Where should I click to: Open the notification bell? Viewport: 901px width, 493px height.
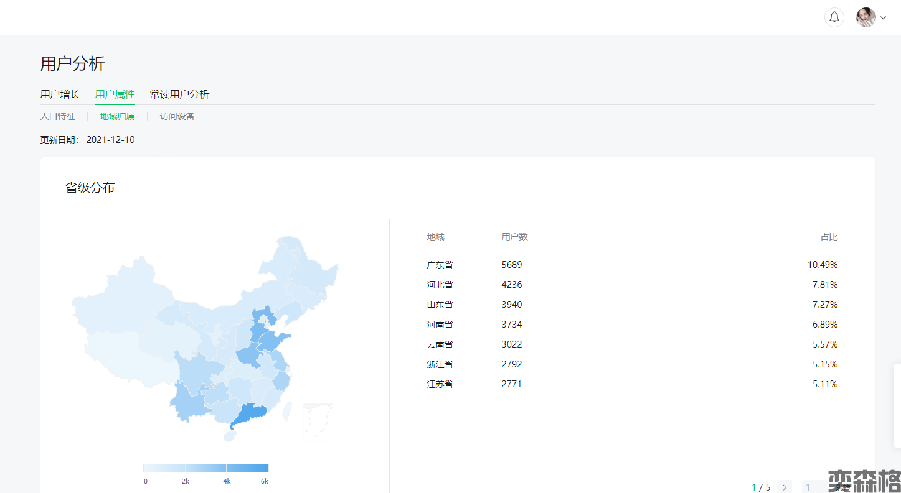834,17
